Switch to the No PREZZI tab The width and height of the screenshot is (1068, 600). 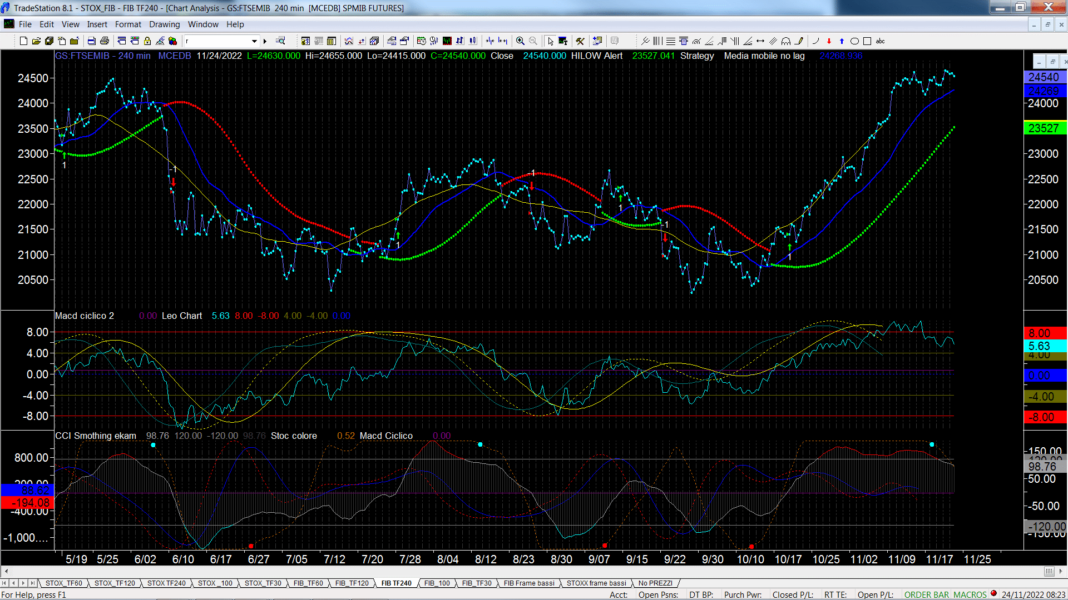point(655,583)
